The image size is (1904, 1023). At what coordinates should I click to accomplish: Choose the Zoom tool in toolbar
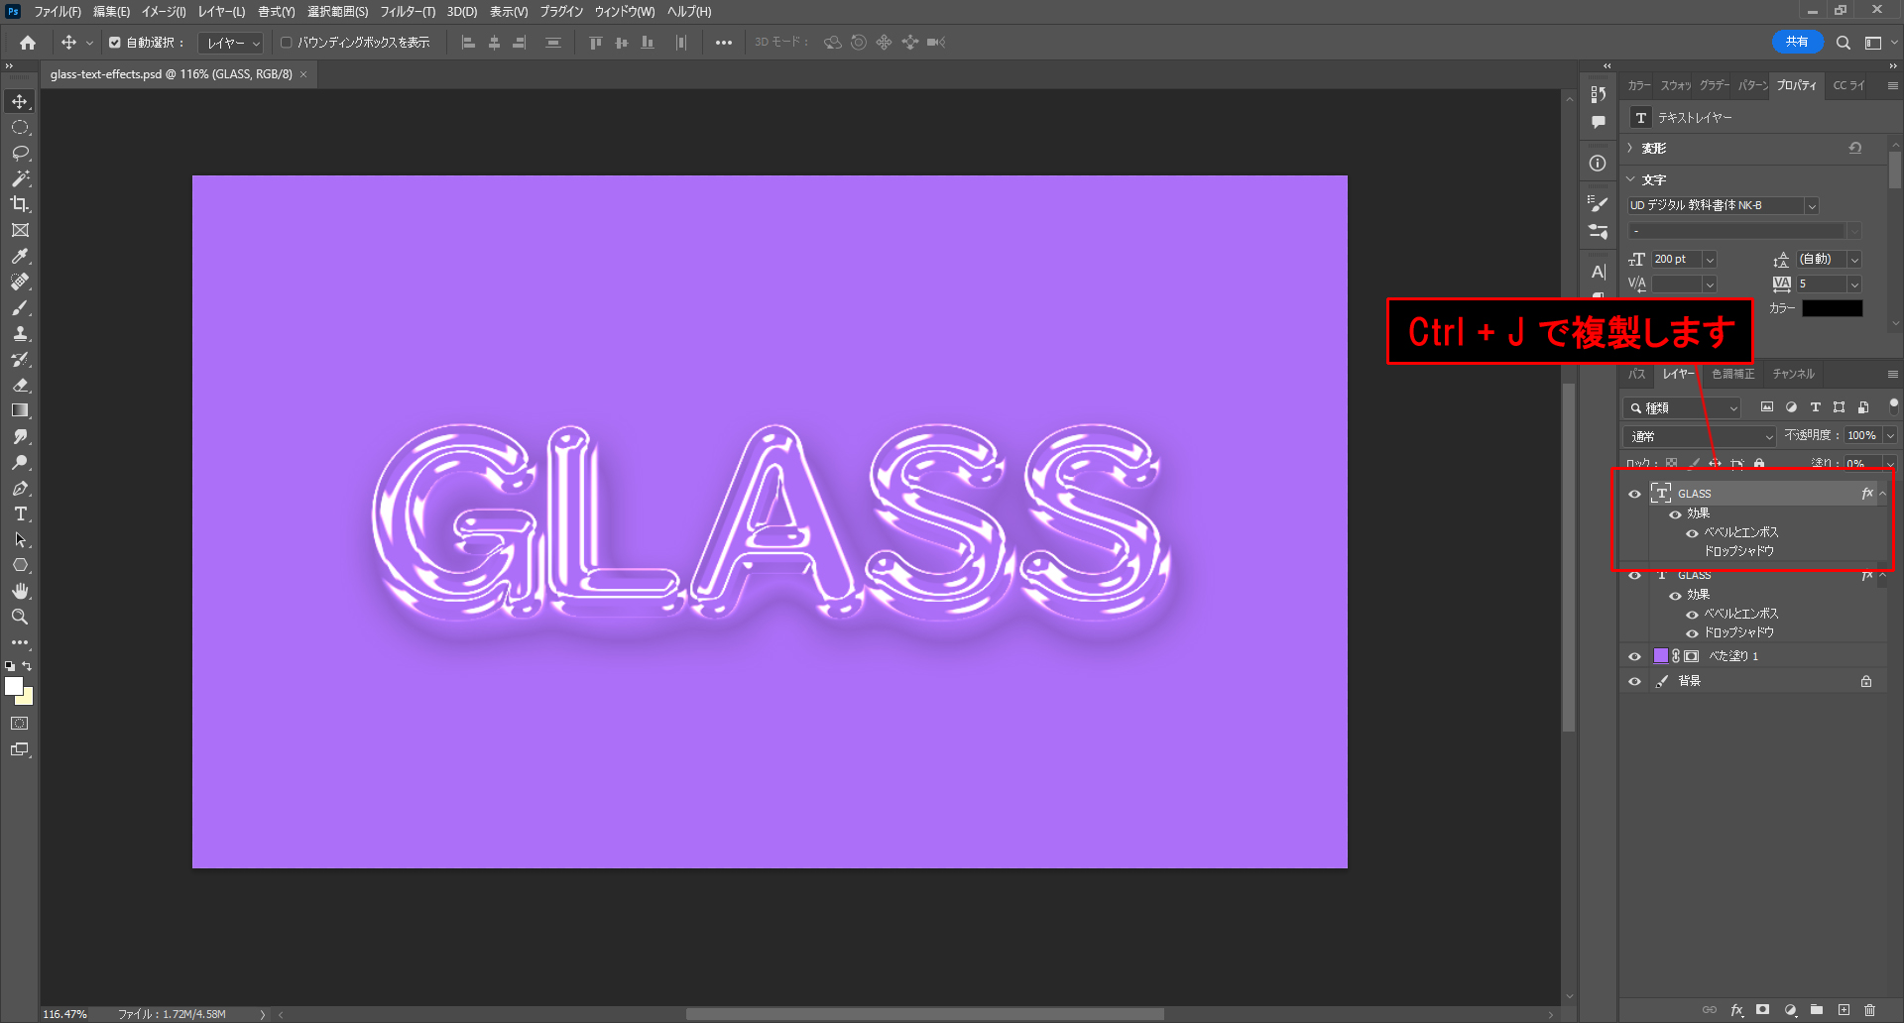(20, 617)
